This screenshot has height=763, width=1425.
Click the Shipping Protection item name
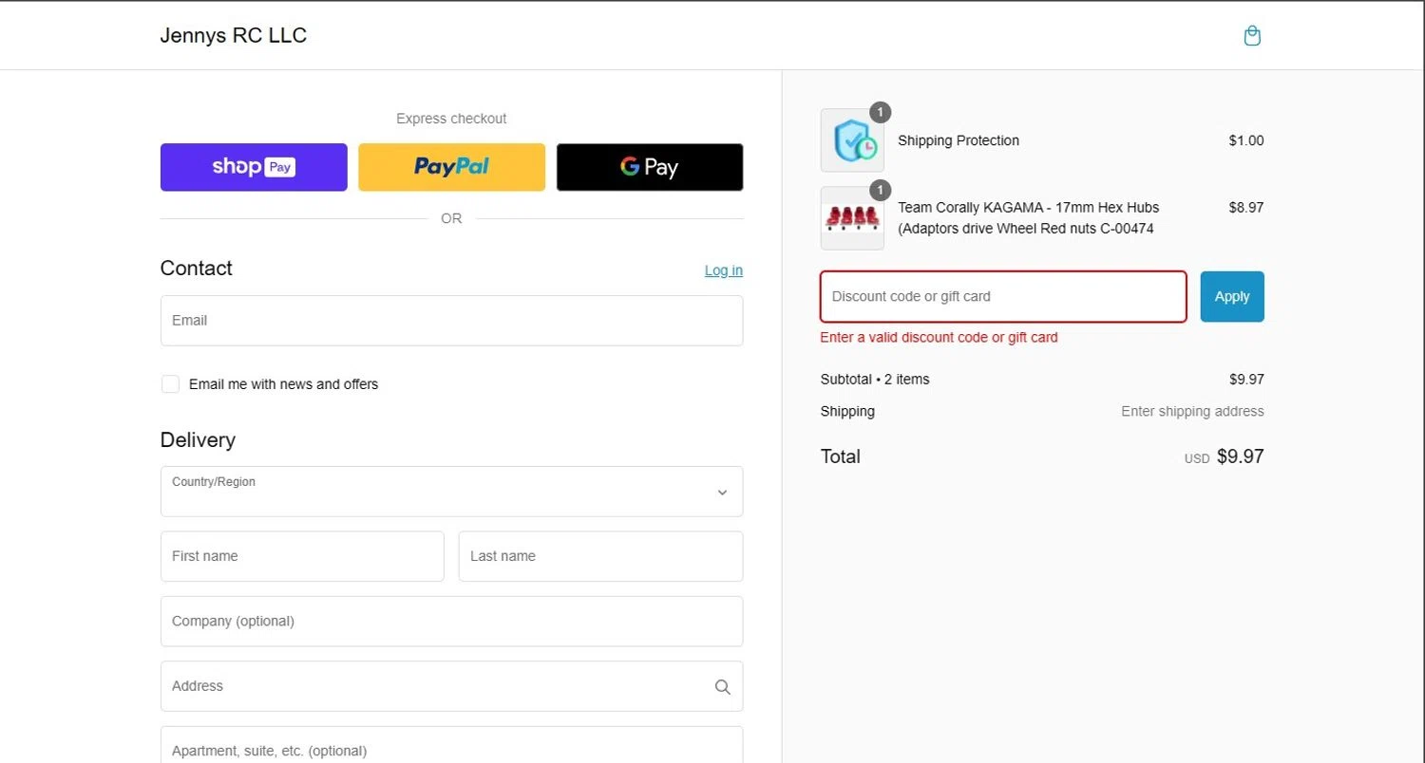pyautogui.click(x=959, y=140)
